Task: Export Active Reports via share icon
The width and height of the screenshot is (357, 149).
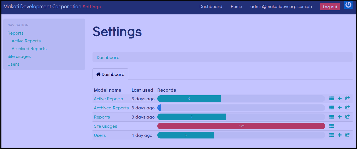Action: [348, 98]
